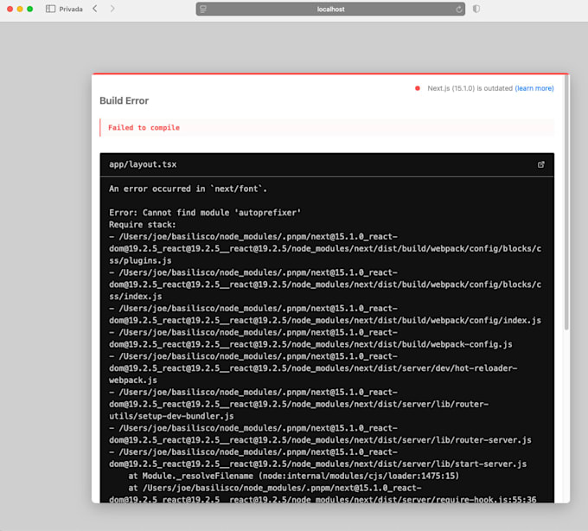The image size is (588, 531).
Task: Click the red outdated status dot
Action: [x=418, y=88]
